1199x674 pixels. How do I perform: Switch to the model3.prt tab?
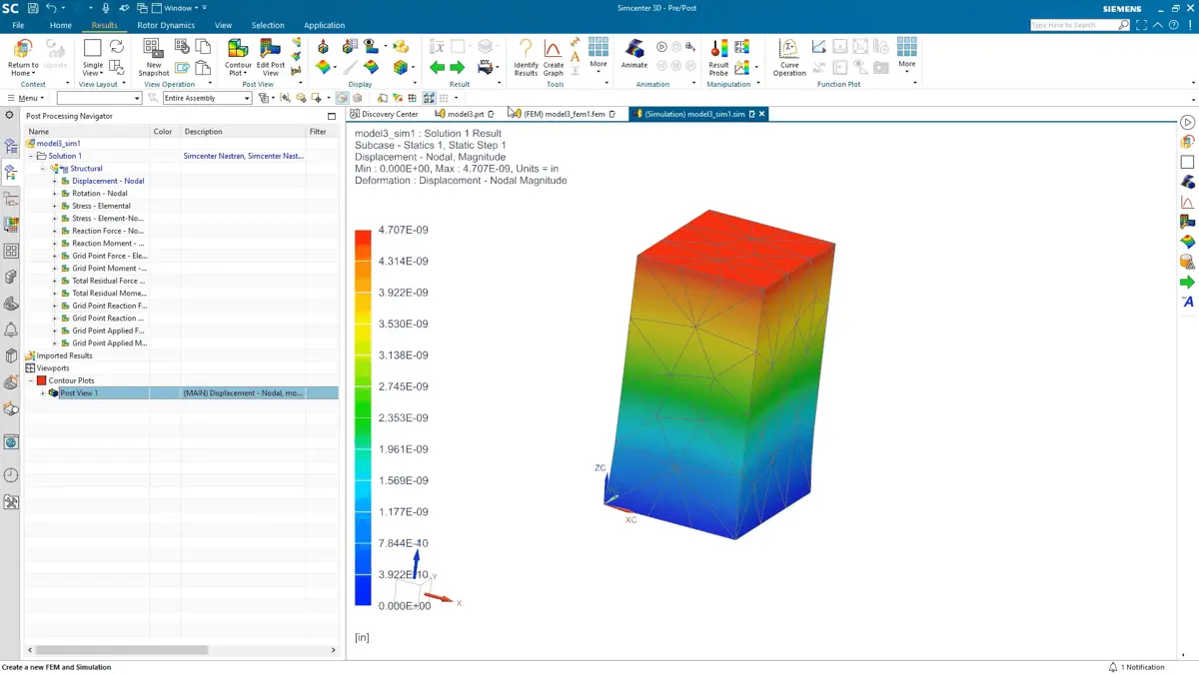(x=465, y=114)
